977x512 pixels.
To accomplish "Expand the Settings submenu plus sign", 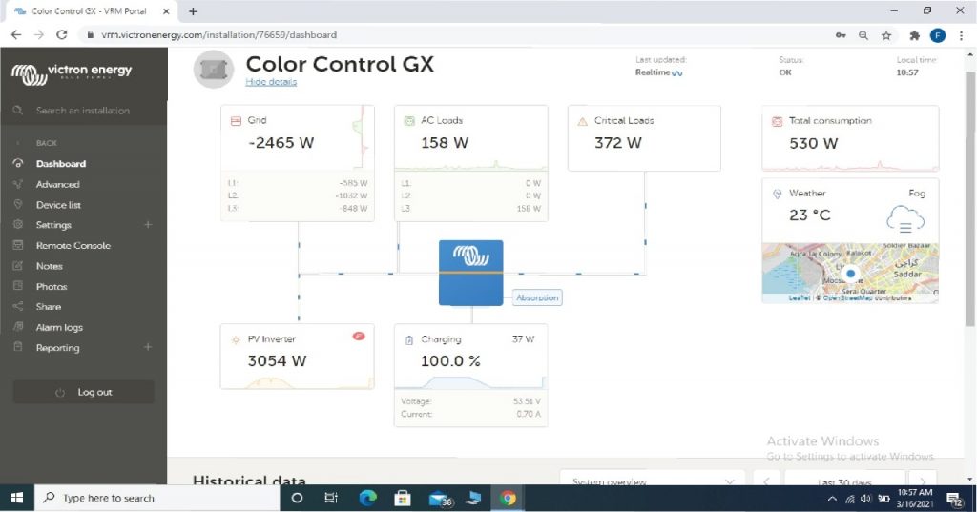I will 148,224.
